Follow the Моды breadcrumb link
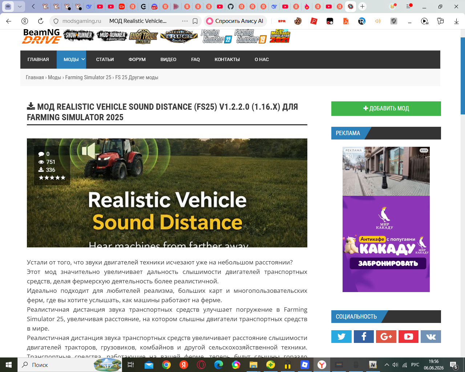This screenshot has height=372, width=465. tap(54, 77)
